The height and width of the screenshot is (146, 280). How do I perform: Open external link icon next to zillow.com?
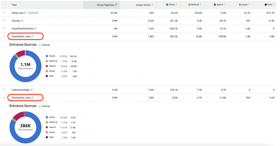pyautogui.click(x=26, y=13)
